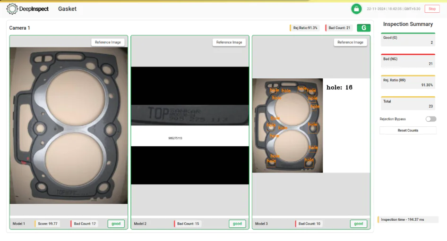
Task: Select the Model 2 serial number image
Action: [189, 125]
